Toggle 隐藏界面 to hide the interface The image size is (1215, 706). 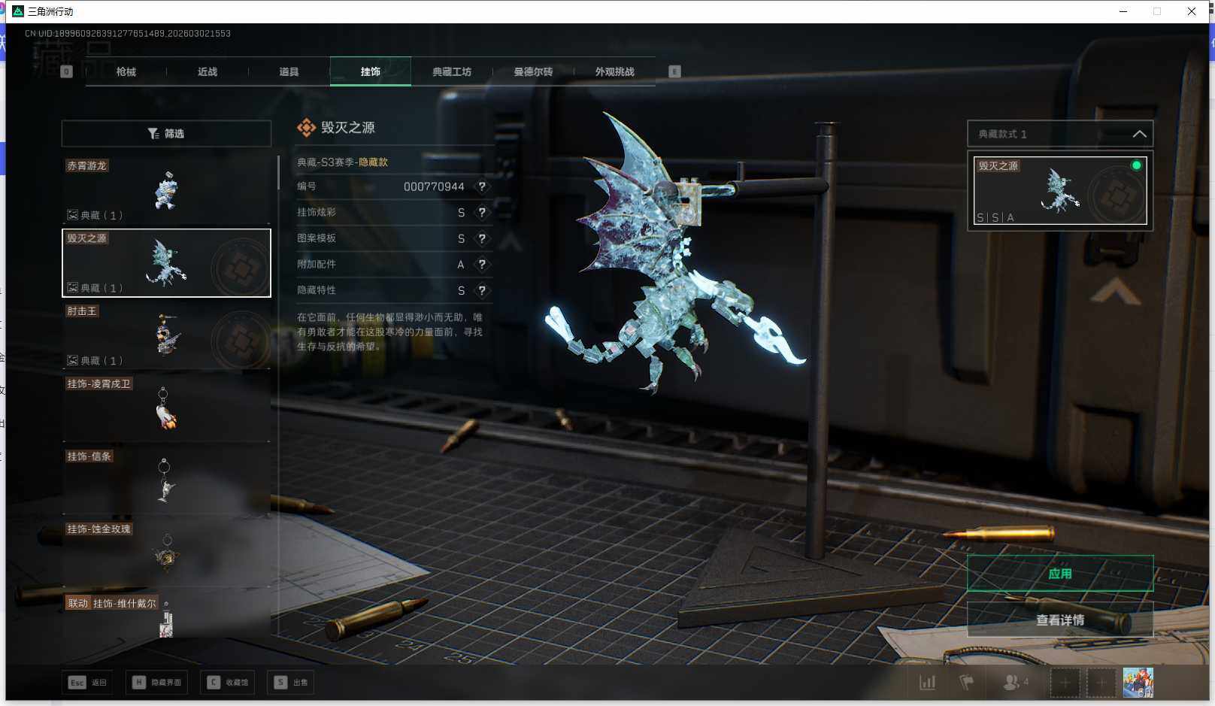[157, 683]
